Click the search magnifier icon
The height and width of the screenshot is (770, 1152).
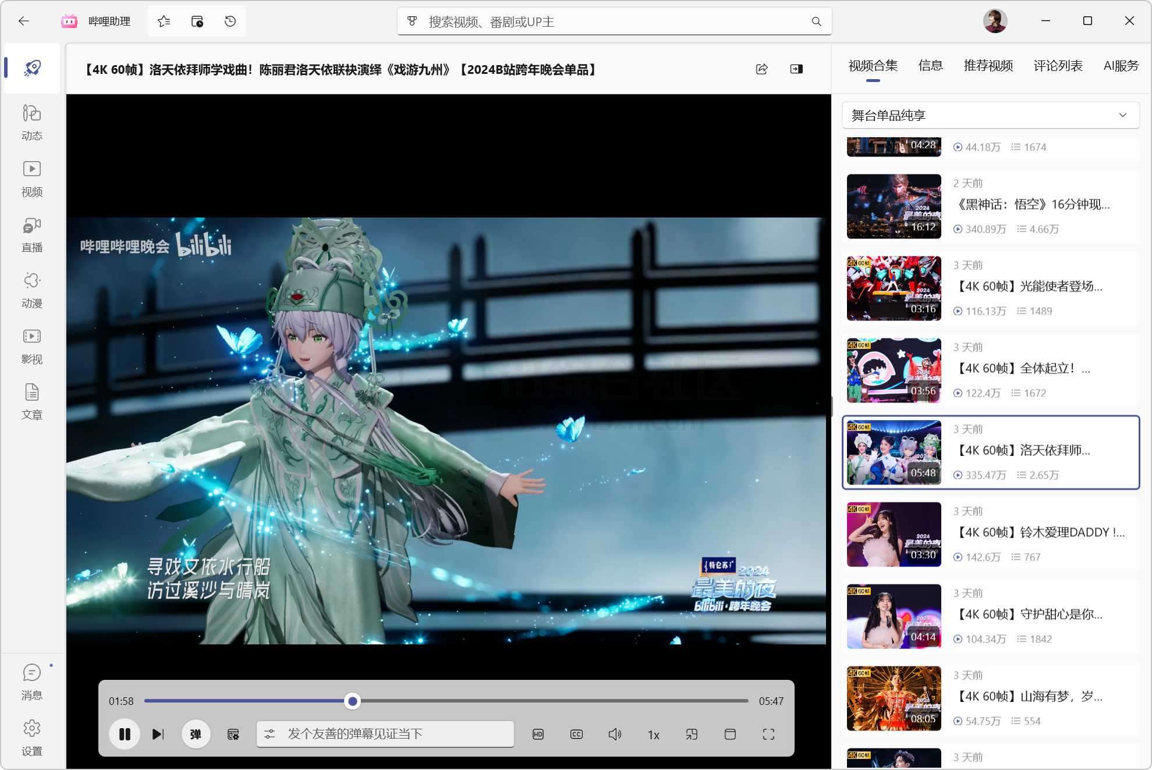pos(816,22)
